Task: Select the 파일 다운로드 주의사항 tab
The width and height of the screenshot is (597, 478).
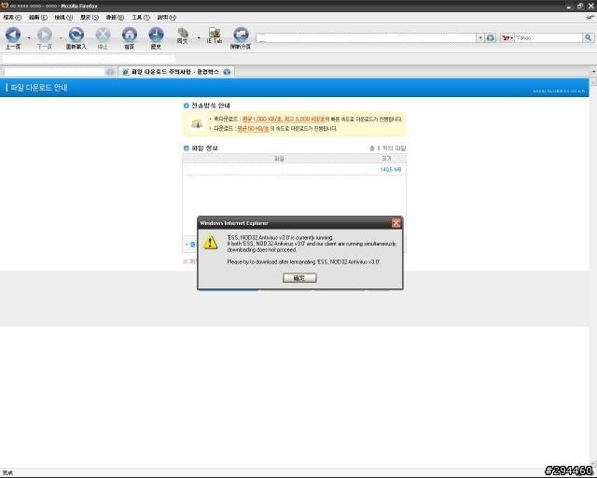Action: pos(176,72)
